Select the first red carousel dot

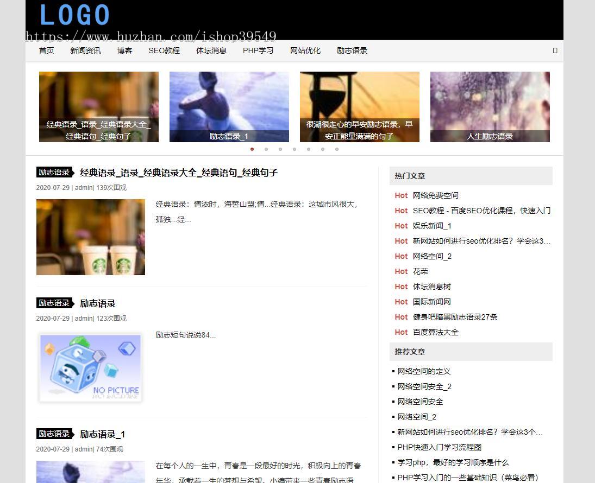pyautogui.click(x=252, y=149)
